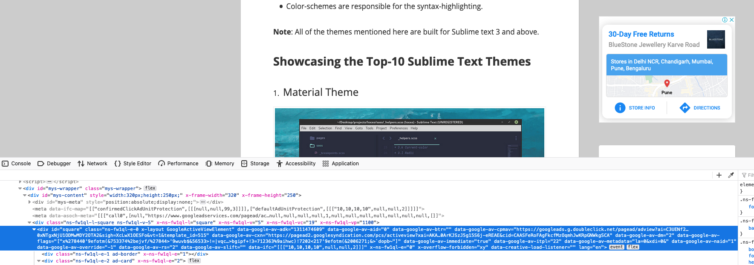The width and height of the screenshot is (754, 265).
Task: Click the Stores in Delhi NCR blue banner
Action: (667, 65)
